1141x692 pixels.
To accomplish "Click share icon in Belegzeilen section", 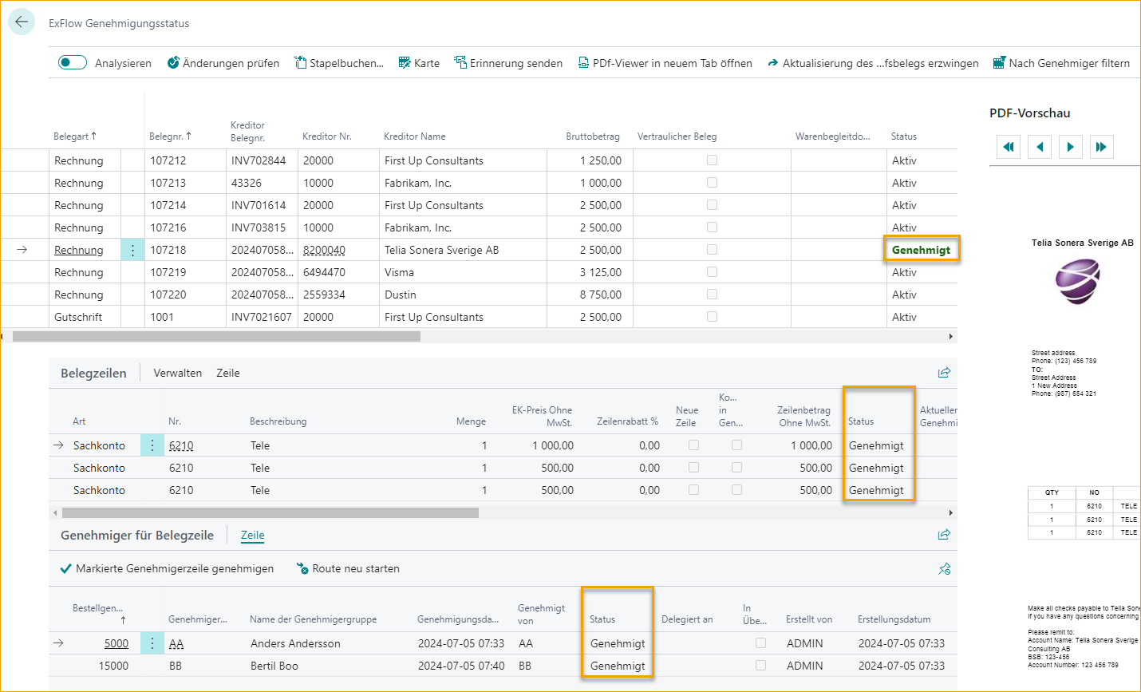I will (x=944, y=373).
